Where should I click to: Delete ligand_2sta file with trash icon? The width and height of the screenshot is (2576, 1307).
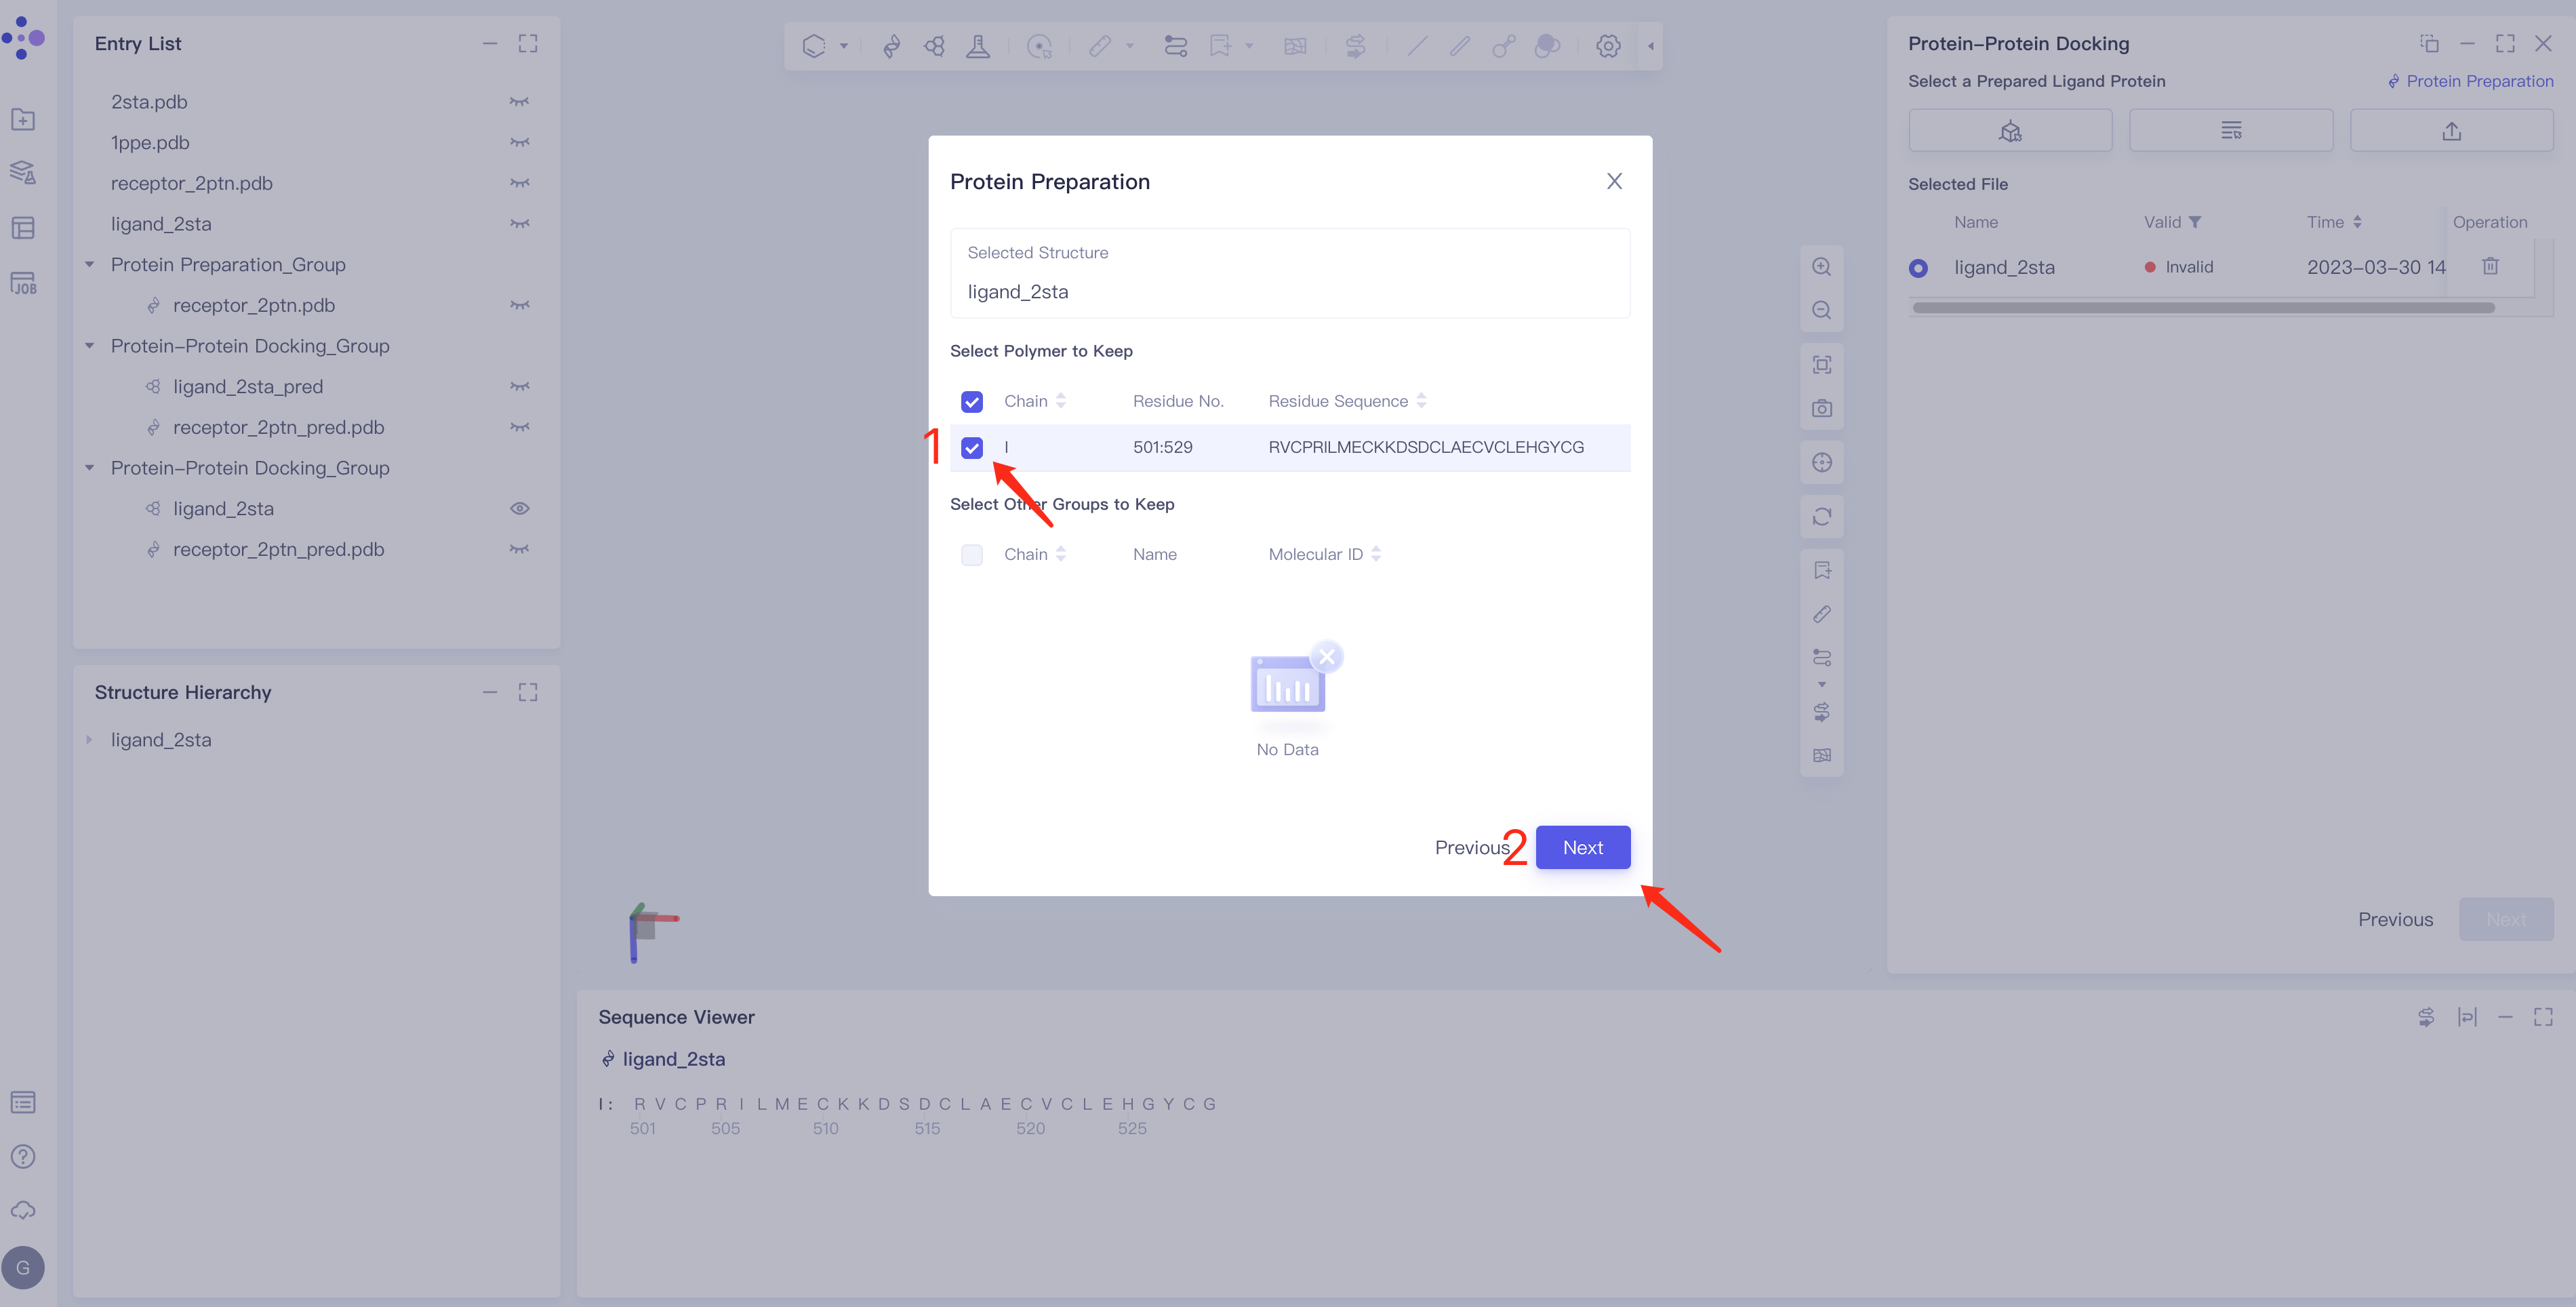pos(2490,266)
